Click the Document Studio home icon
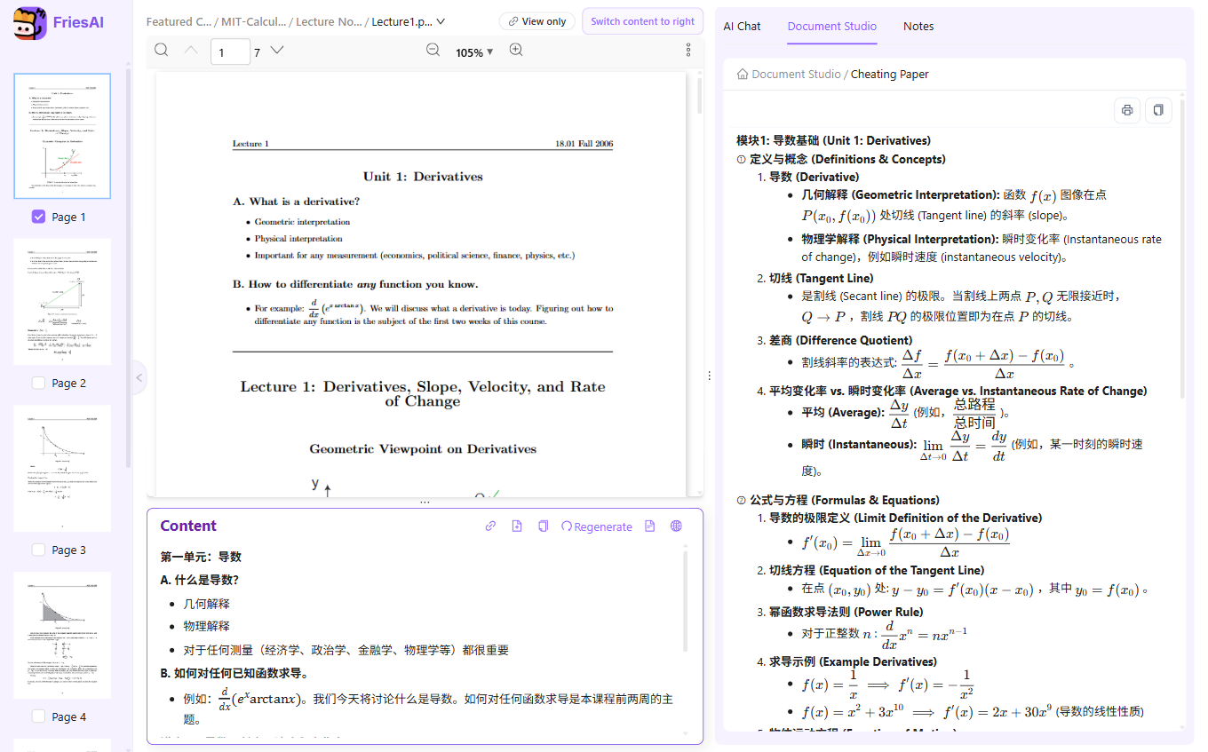The image size is (1208, 752). 743,75
